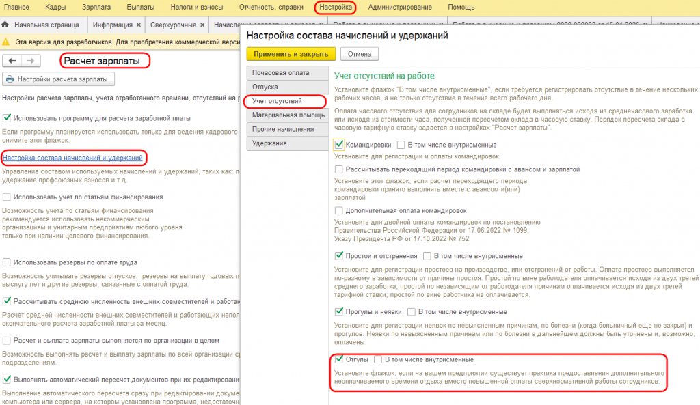Enable Дополнительная оплата командировок checkbox
This screenshot has height=405, width=700.
[x=339, y=210]
